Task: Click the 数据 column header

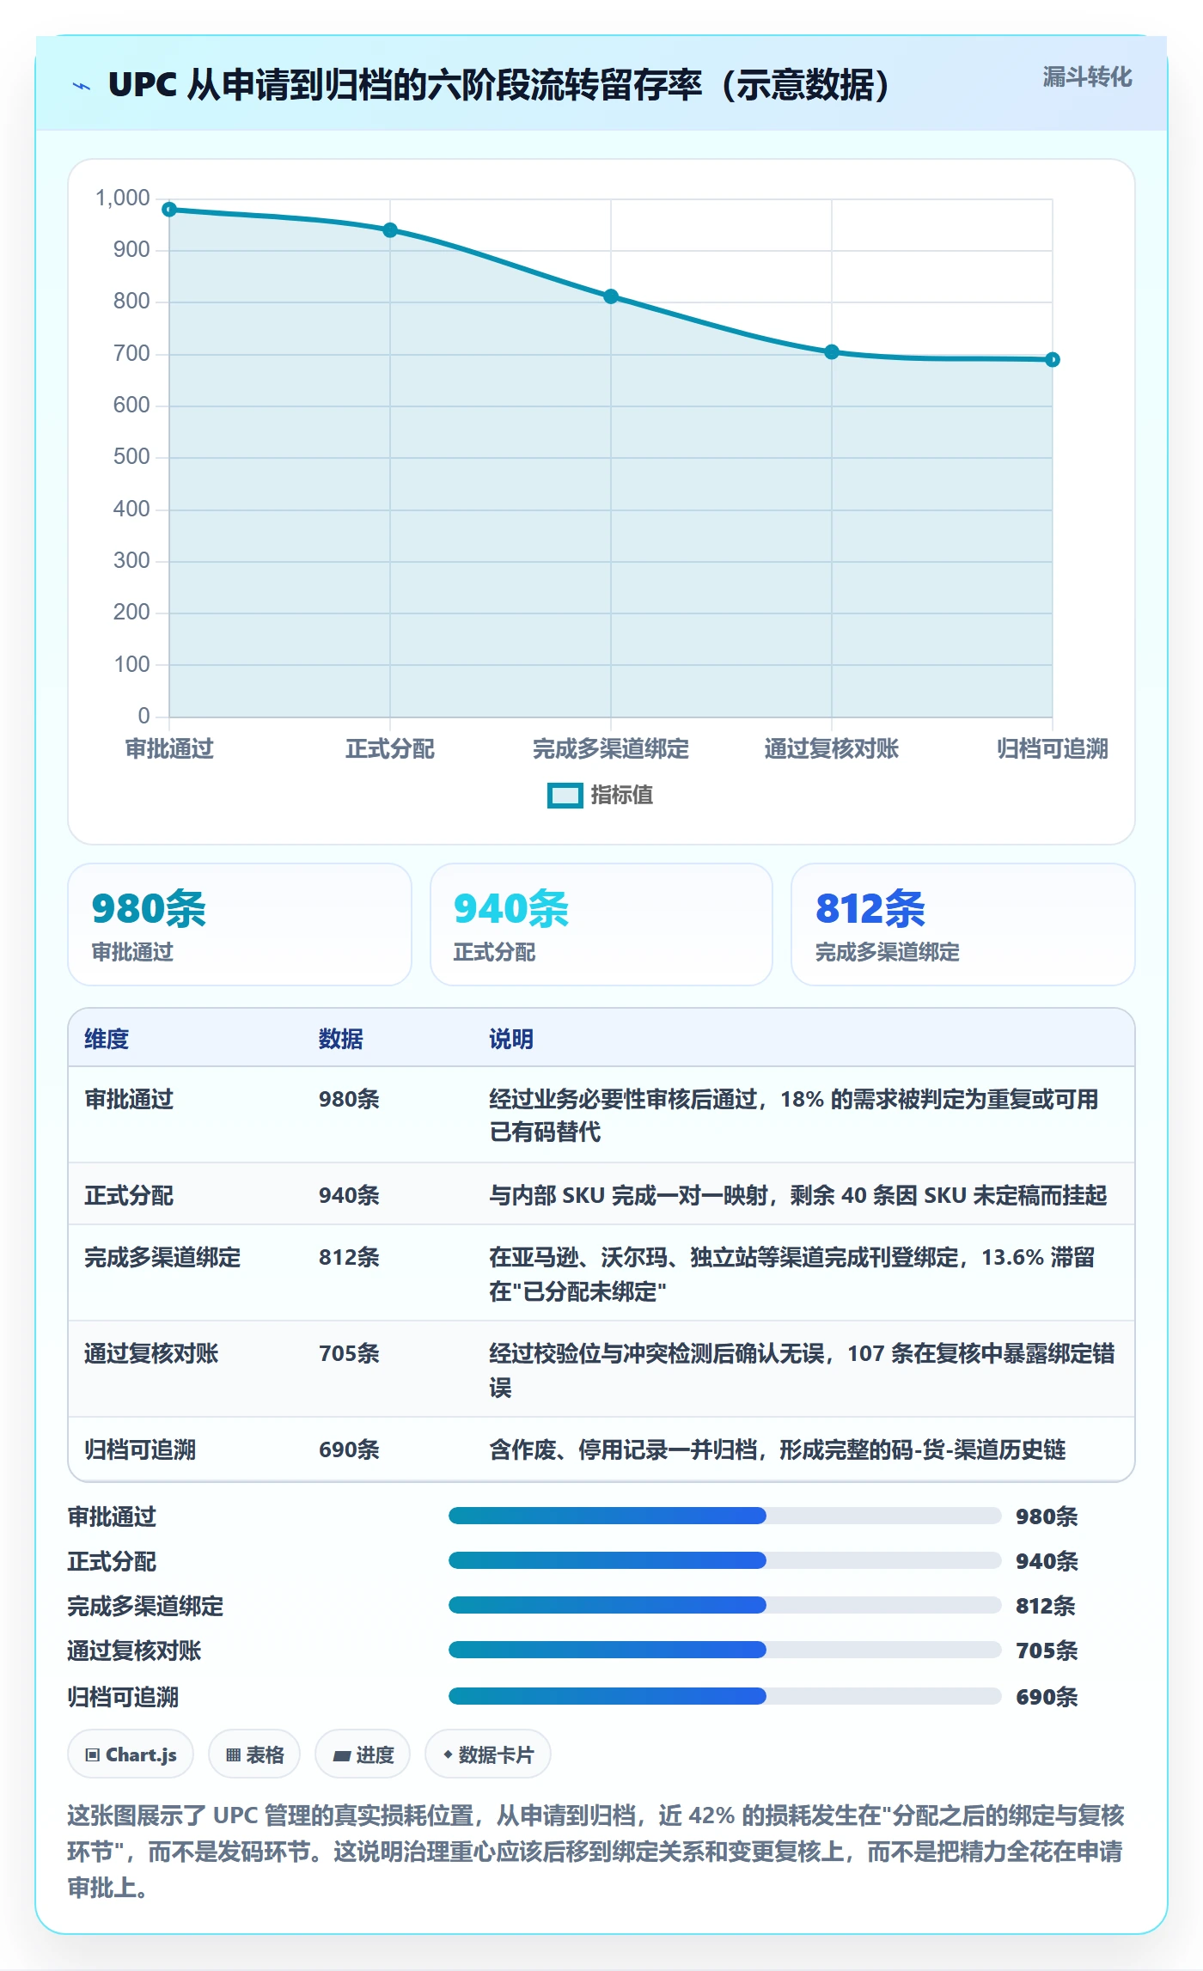Action: coord(341,1039)
